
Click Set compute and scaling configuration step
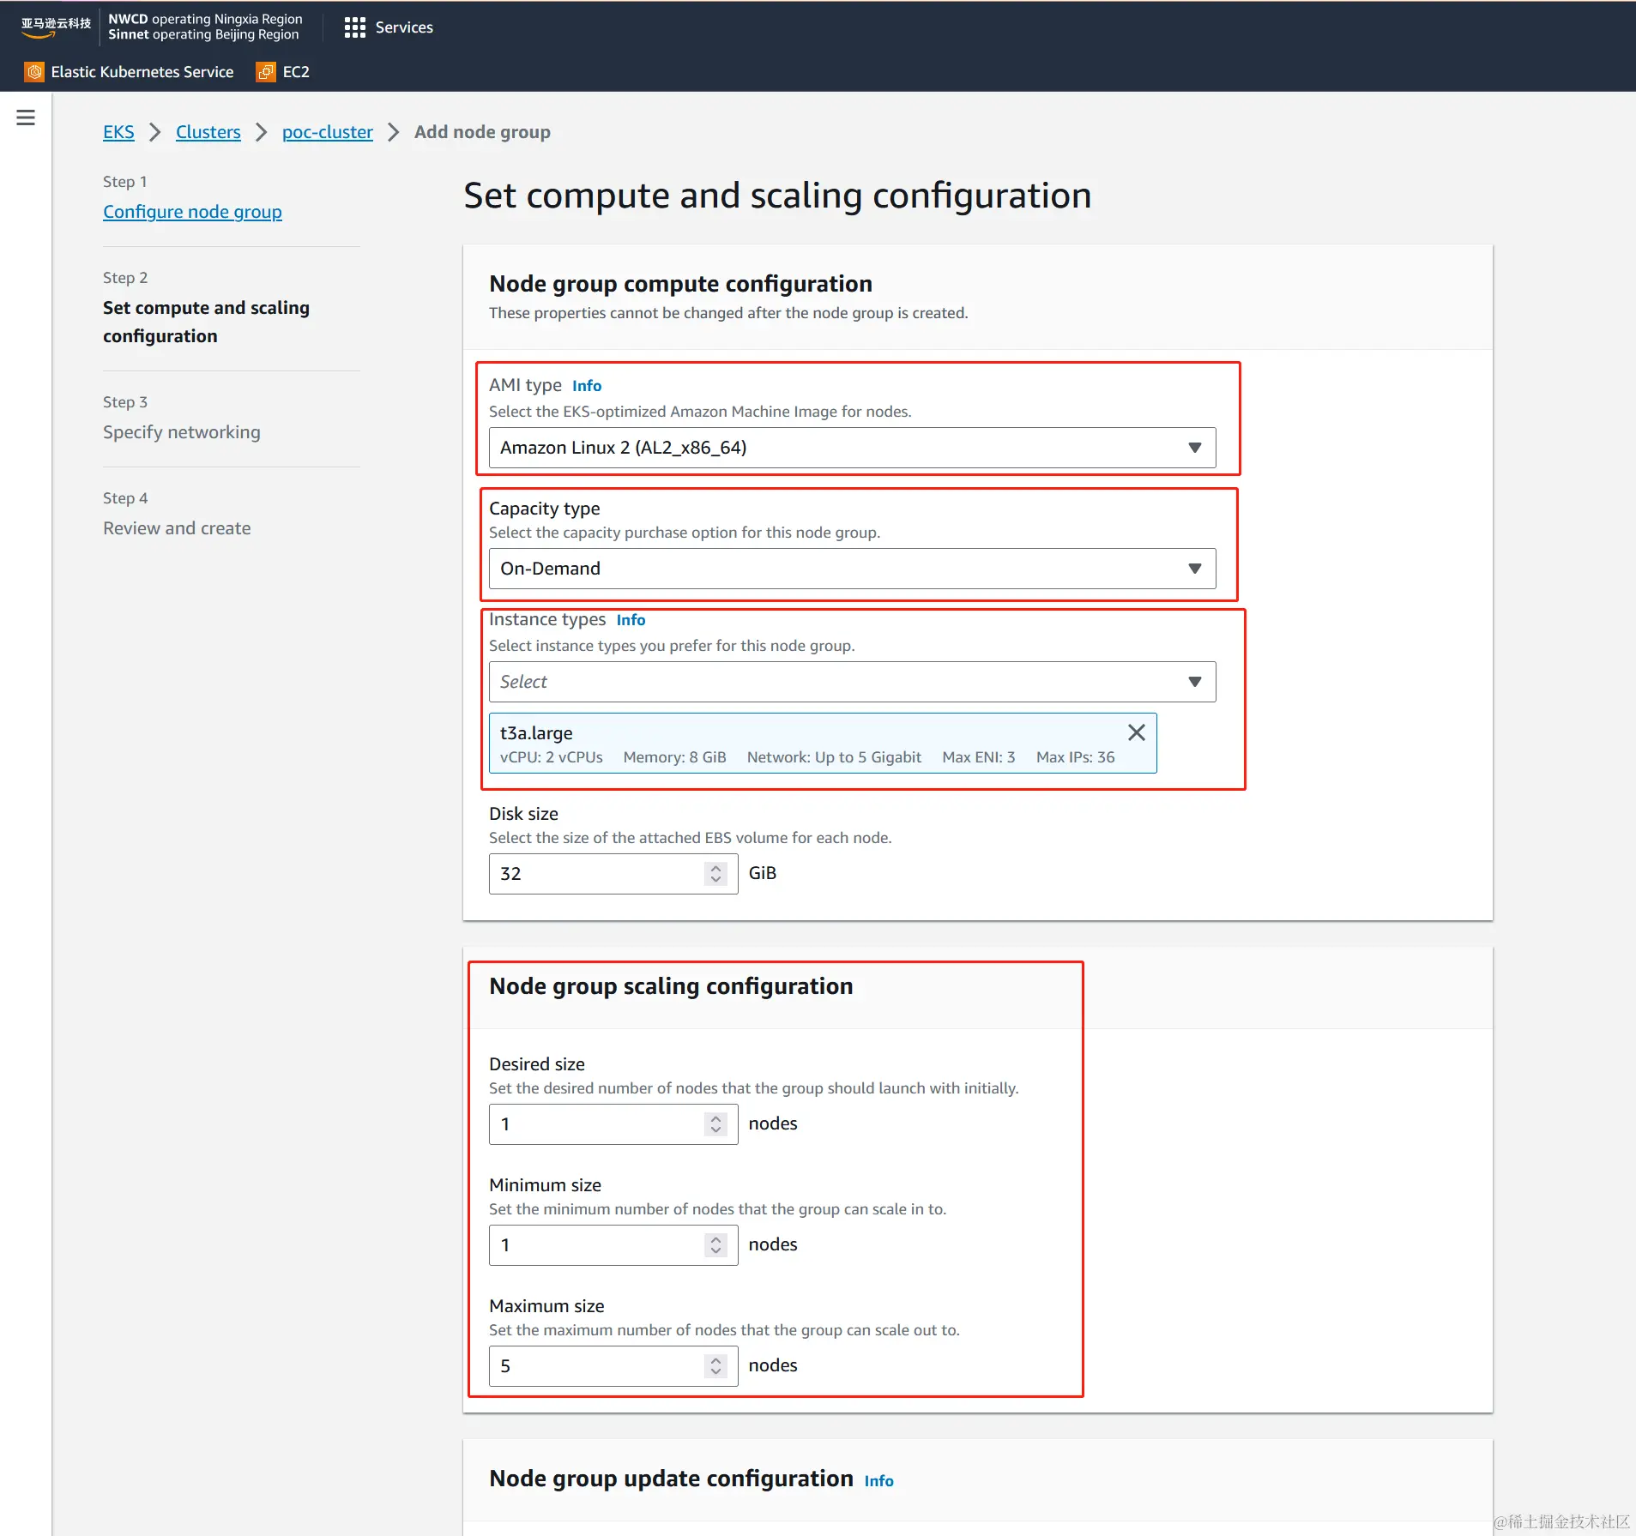coord(206,322)
